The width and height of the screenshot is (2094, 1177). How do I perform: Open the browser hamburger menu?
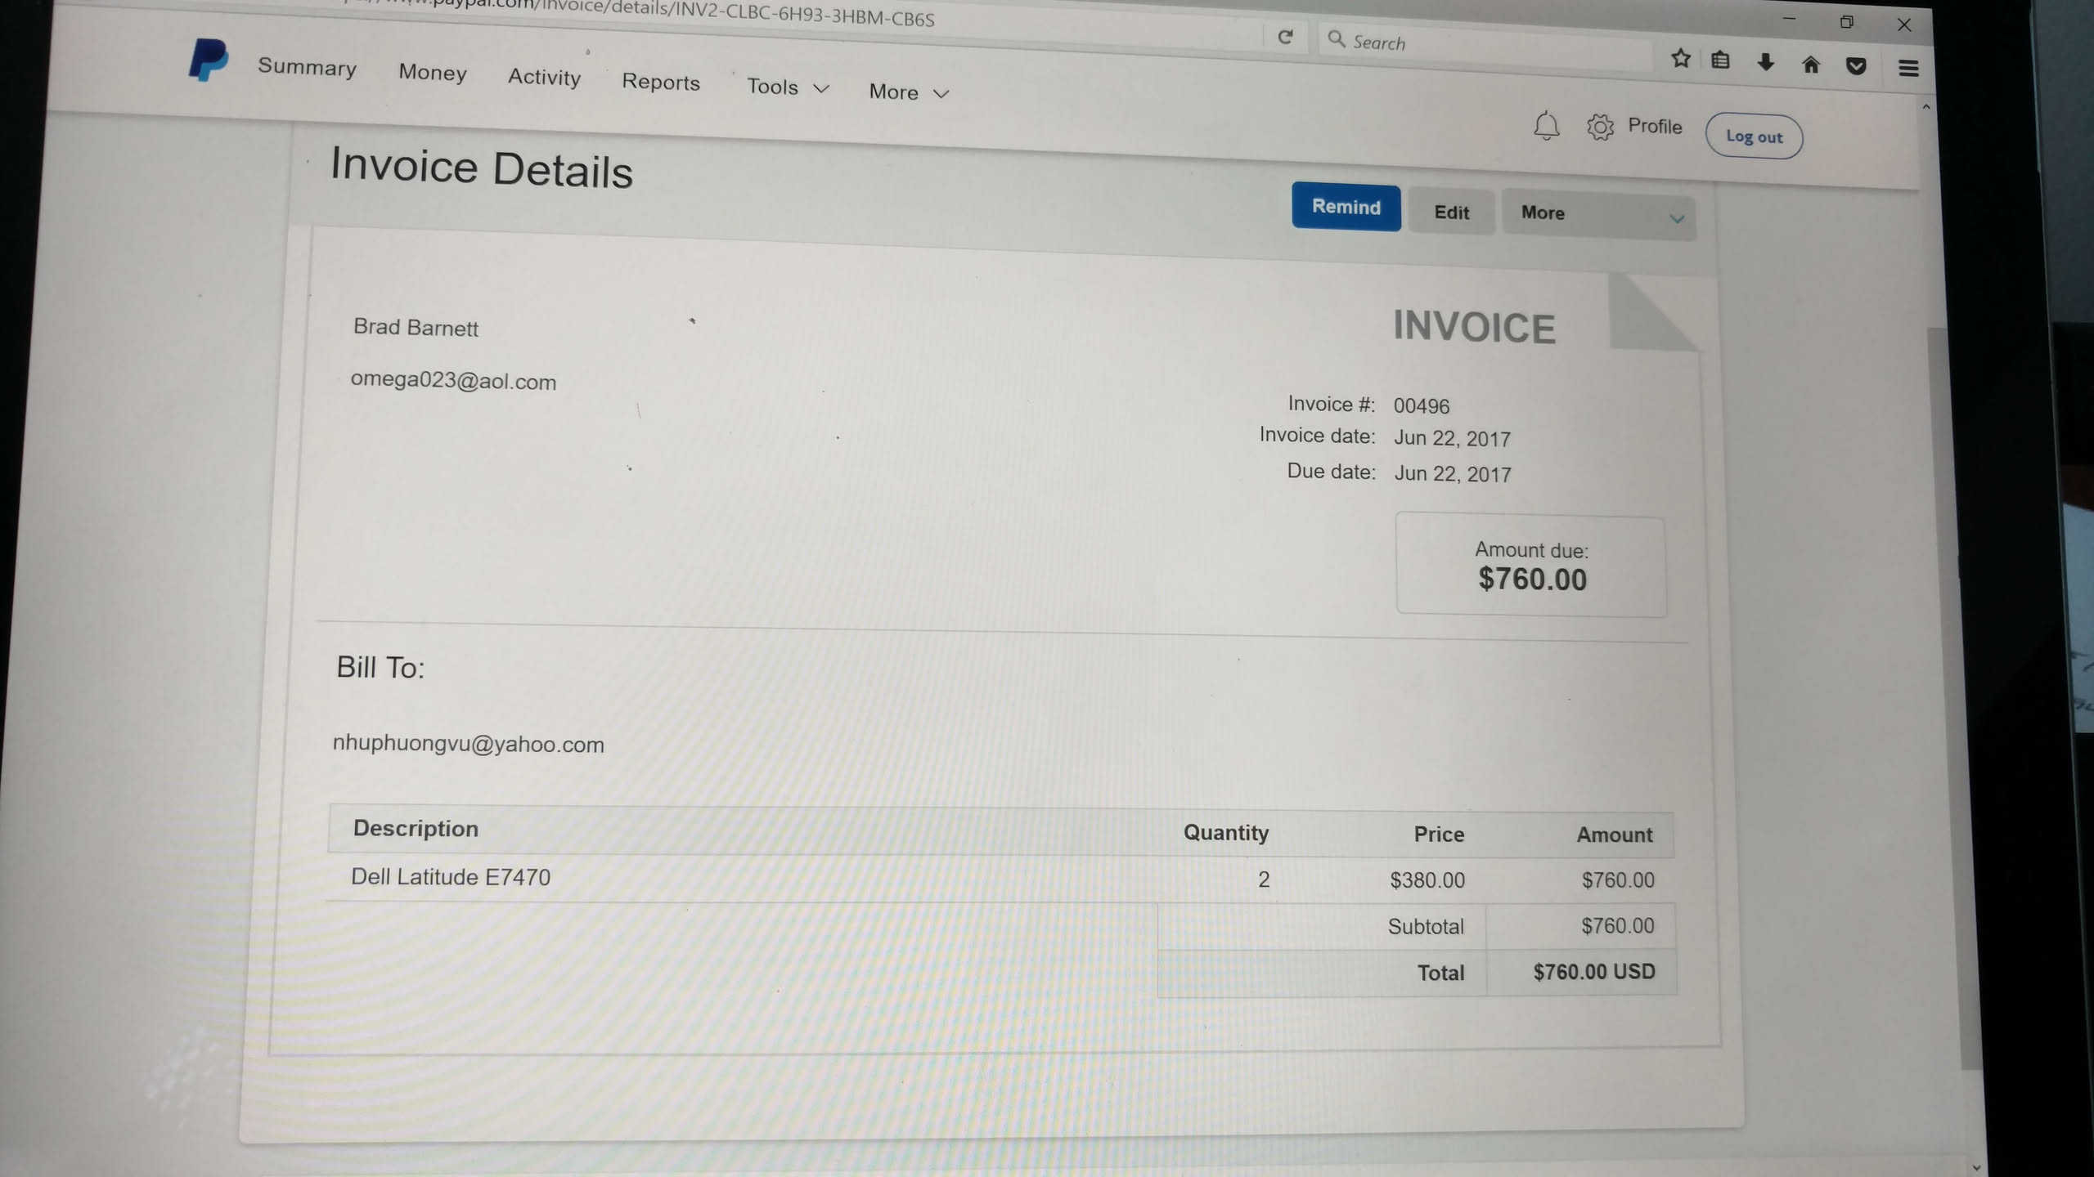point(1908,69)
